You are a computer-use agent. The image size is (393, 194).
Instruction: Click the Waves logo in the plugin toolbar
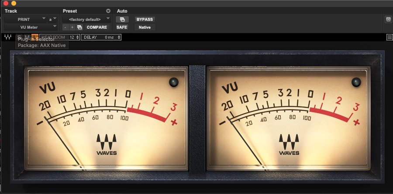(x=8, y=37)
